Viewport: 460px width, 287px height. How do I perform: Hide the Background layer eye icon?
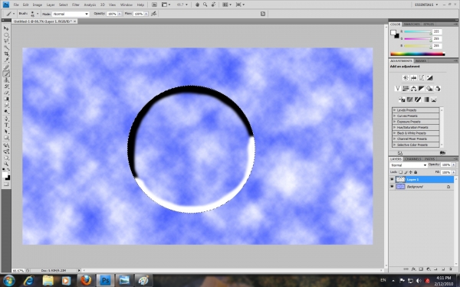(x=392, y=187)
